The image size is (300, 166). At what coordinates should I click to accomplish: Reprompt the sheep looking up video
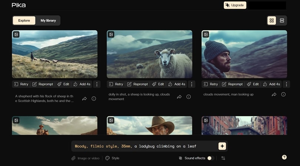pyautogui.click(x=137, y=84)
